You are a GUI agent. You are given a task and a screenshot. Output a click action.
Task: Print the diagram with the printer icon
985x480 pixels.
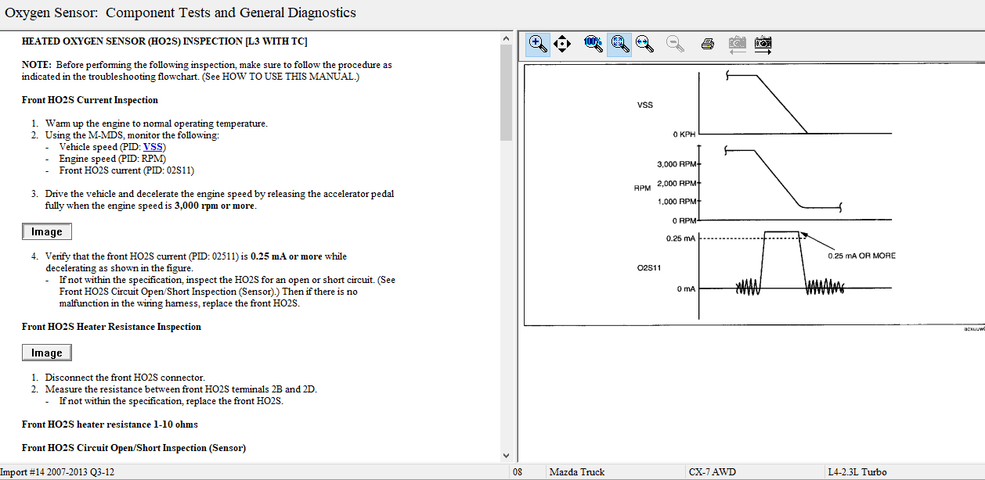pos(708,44)
